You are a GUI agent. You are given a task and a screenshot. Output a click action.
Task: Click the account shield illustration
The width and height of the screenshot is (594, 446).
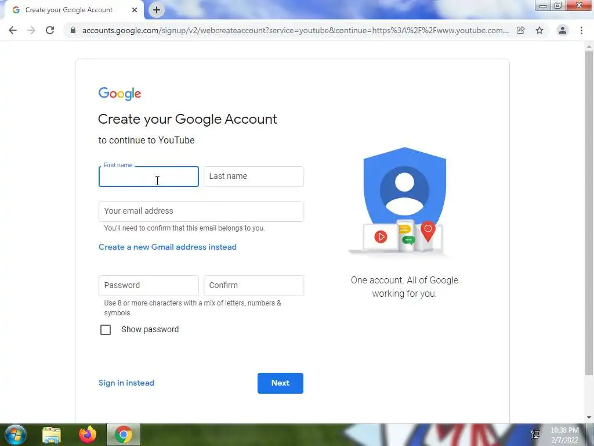pos(400,202)
